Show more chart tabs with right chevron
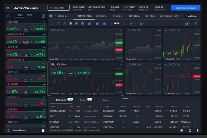Viewport: 207px width, 138px height. [x=181, y=16]
